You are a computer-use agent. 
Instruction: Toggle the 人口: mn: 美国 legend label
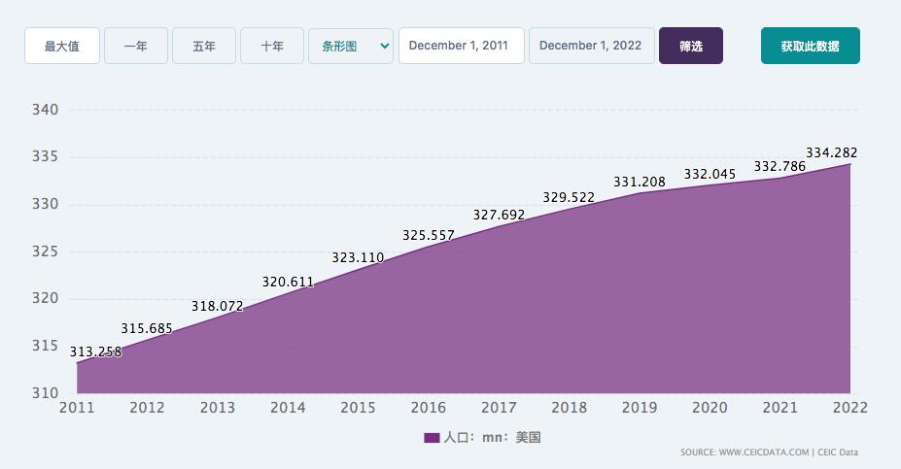pos(493,437)
